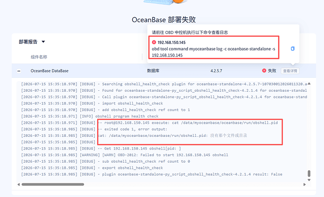Screen dimensions: 324x197
Task: Click the 数据库 type cell
Action: pos(153,71)
